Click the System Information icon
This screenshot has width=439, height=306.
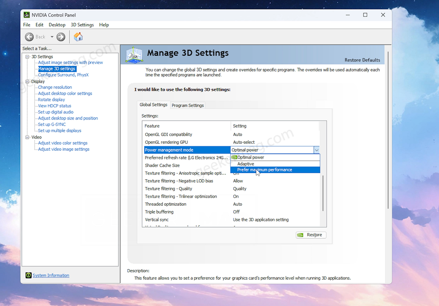[28, 275]
